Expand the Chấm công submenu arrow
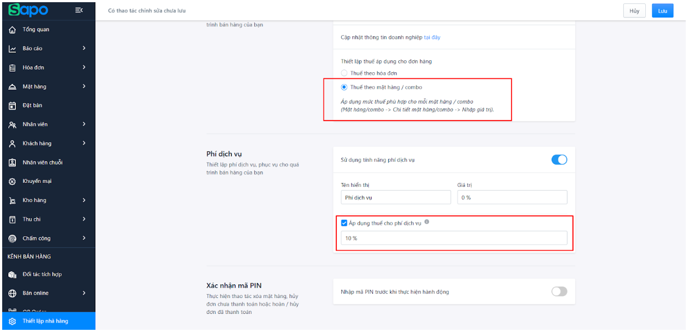688x332 pixels. pos(84,238)
